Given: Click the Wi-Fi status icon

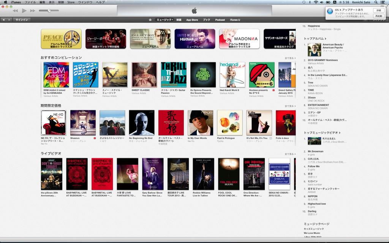Looking at the screenshot, I should click(316, 2).
